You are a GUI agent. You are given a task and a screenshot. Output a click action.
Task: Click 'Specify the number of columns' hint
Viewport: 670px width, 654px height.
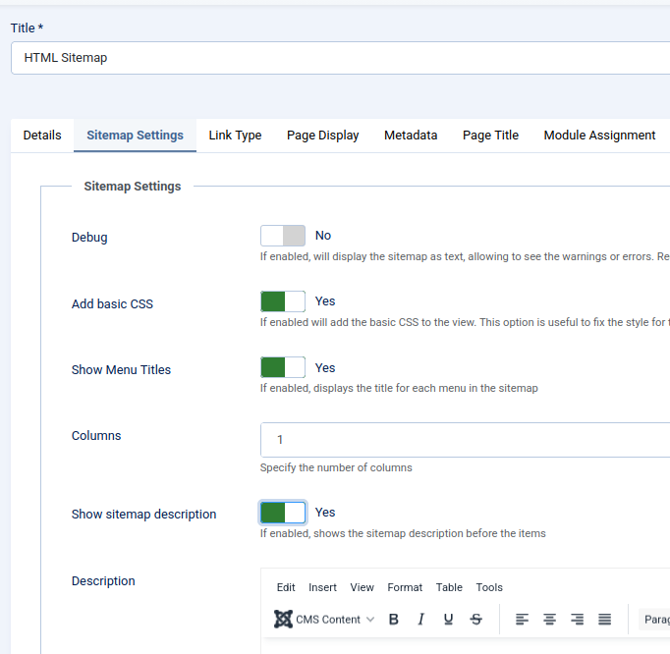click(336, 467)
